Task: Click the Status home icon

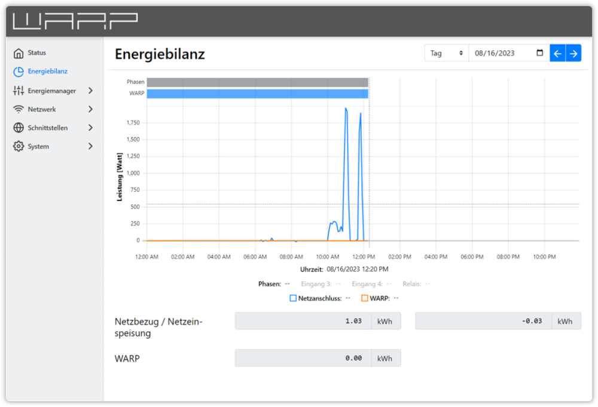Action: [19, 53]
